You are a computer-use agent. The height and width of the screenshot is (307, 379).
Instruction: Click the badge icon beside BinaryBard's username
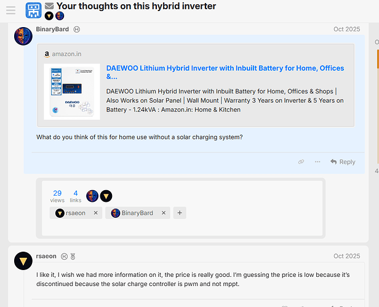pos(77,30)
